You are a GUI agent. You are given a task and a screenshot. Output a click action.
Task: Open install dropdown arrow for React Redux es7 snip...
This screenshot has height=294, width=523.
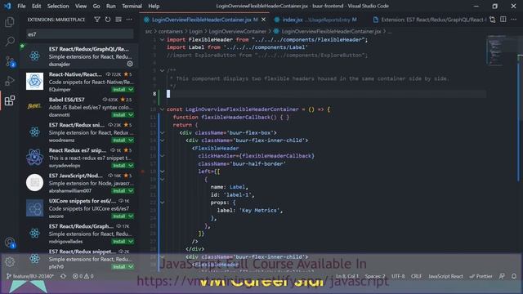[131, 166]
